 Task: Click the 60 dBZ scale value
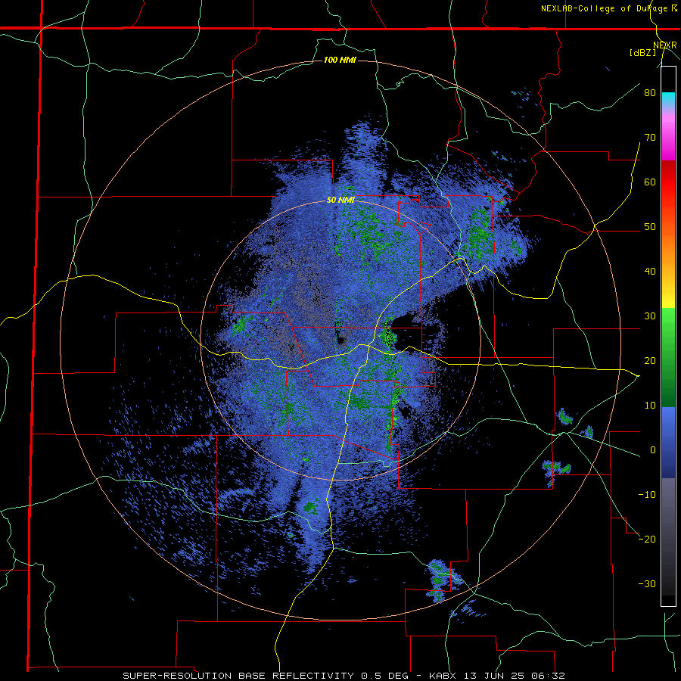[650, 182]
